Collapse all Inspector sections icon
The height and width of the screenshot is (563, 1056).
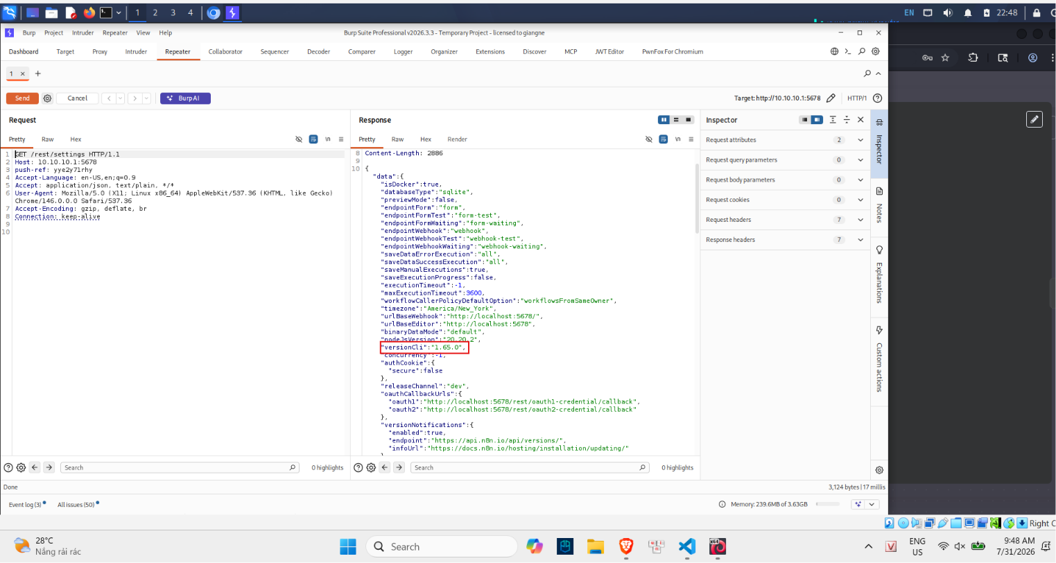pos(847,120)
